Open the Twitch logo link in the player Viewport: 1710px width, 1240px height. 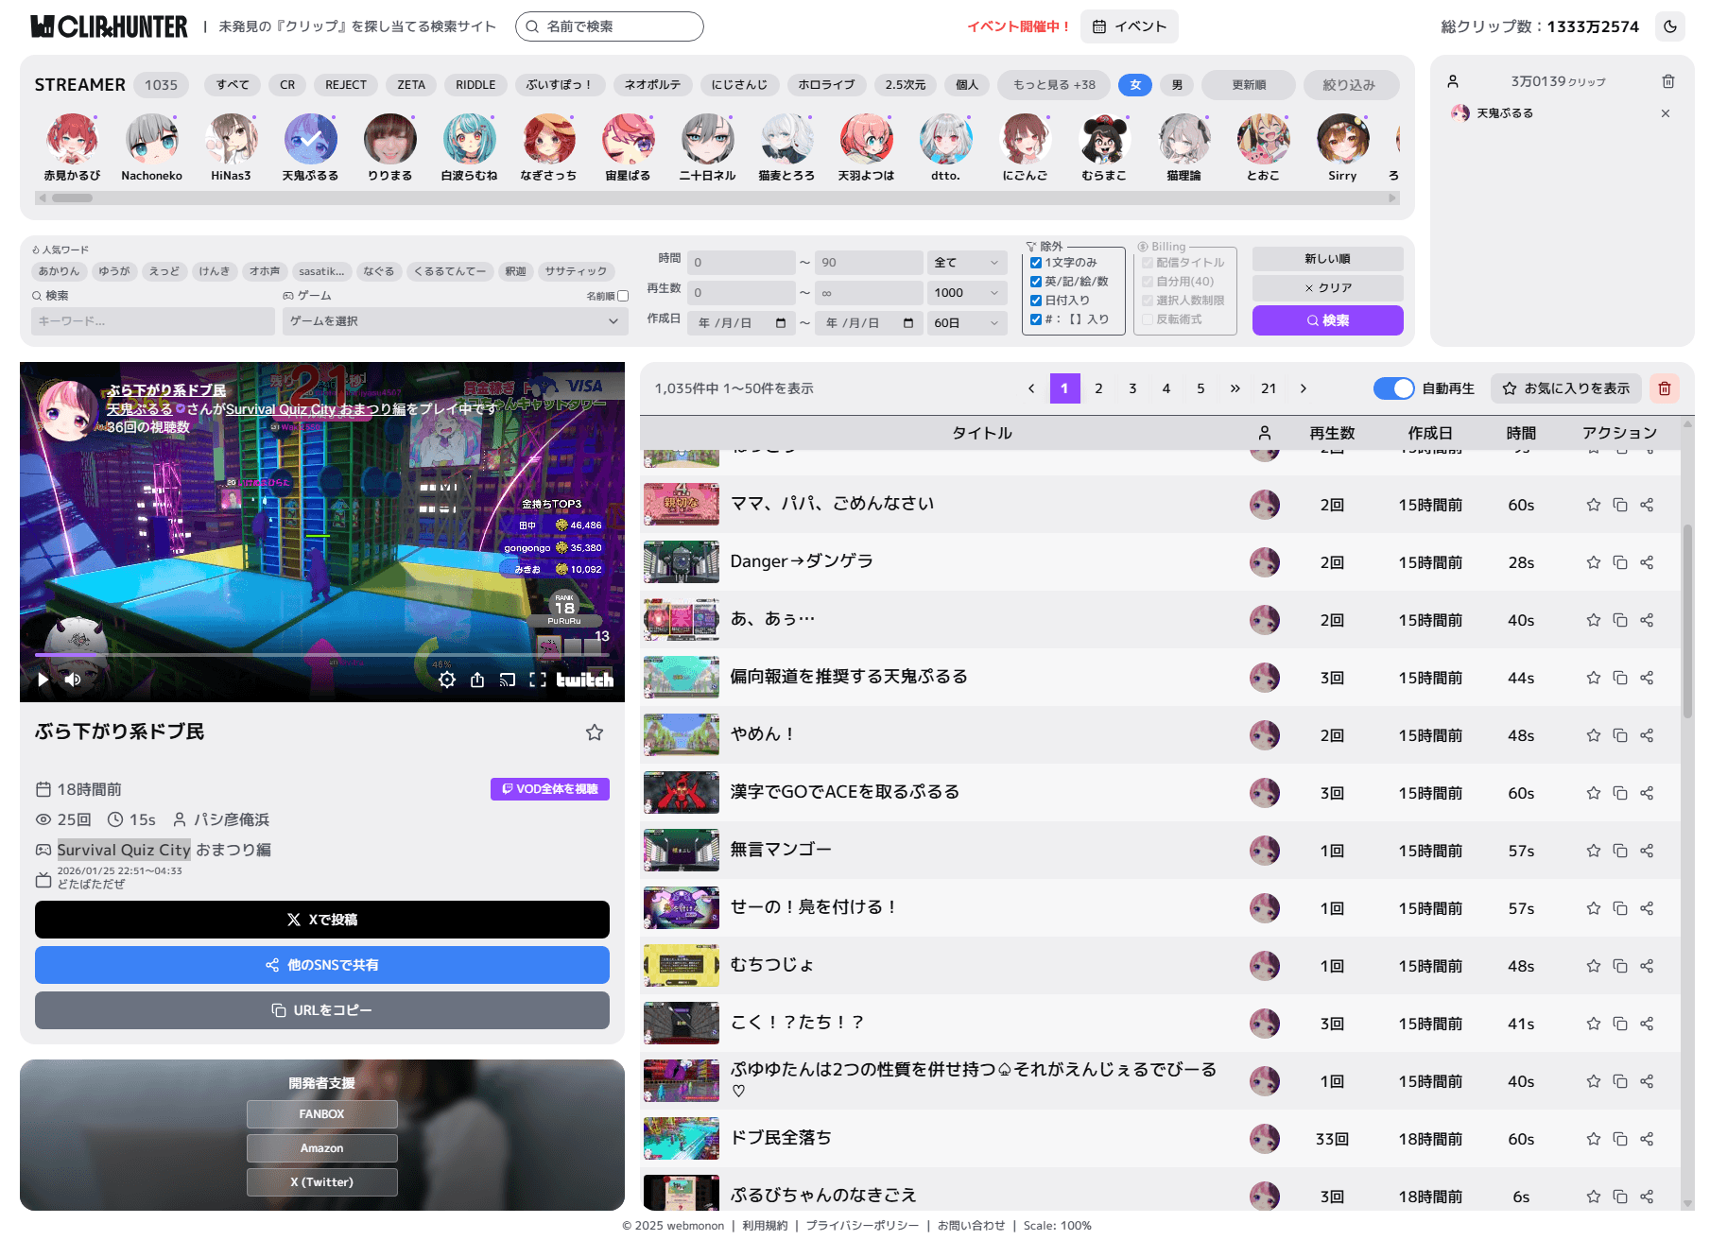[583, 679]
